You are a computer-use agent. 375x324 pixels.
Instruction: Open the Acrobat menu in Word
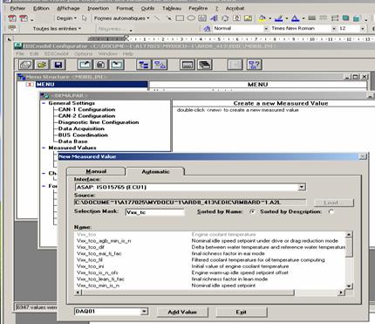click(235, 8)
